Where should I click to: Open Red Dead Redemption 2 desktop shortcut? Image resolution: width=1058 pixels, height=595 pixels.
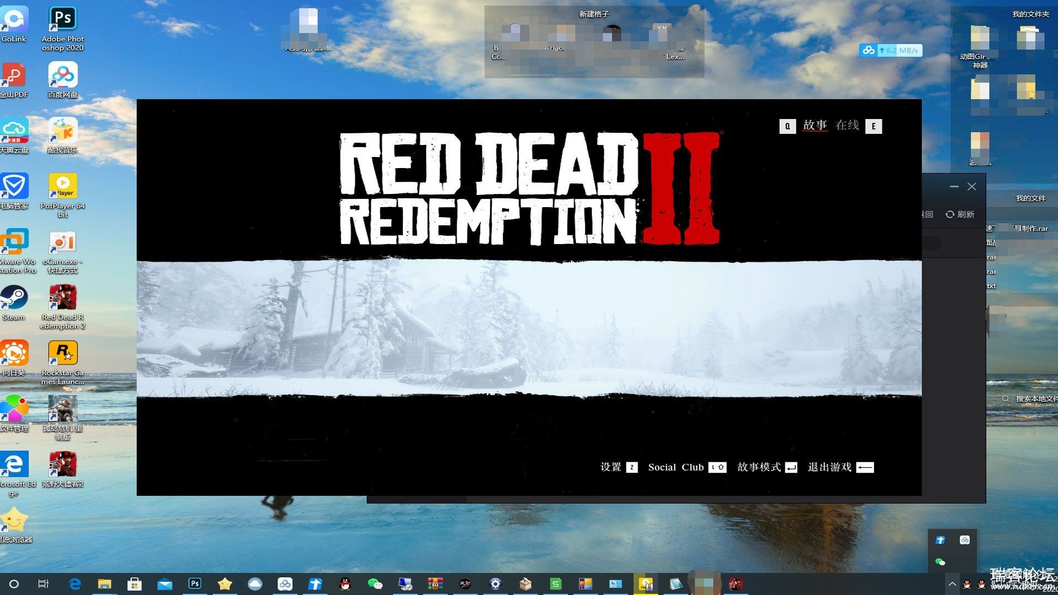click(62, 307)
